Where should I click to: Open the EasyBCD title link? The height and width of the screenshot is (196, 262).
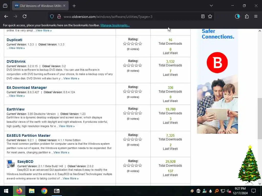25,162
